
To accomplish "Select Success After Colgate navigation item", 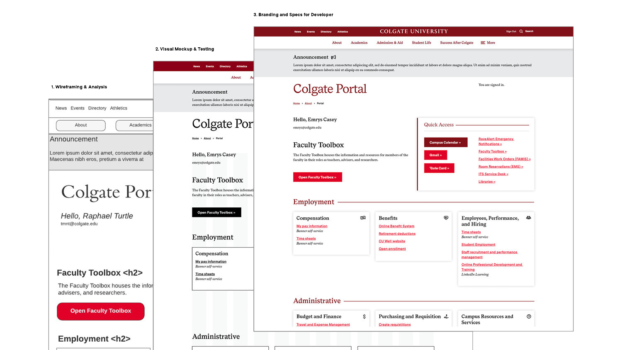I will pos(457,43).
